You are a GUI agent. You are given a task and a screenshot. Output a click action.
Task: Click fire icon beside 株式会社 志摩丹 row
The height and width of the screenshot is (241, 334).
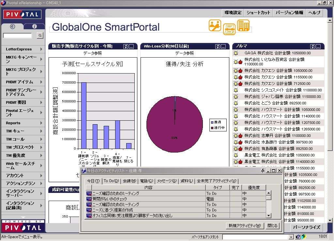[240, 136]
